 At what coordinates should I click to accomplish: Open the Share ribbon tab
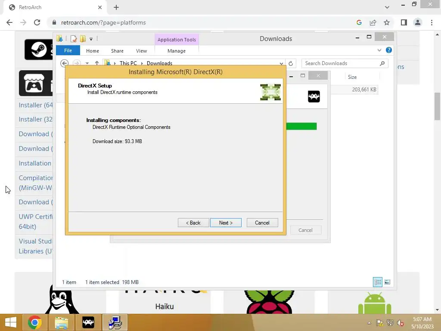coord(117,51)
